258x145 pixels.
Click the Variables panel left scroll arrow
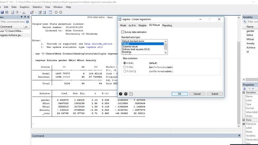[244, 80]
